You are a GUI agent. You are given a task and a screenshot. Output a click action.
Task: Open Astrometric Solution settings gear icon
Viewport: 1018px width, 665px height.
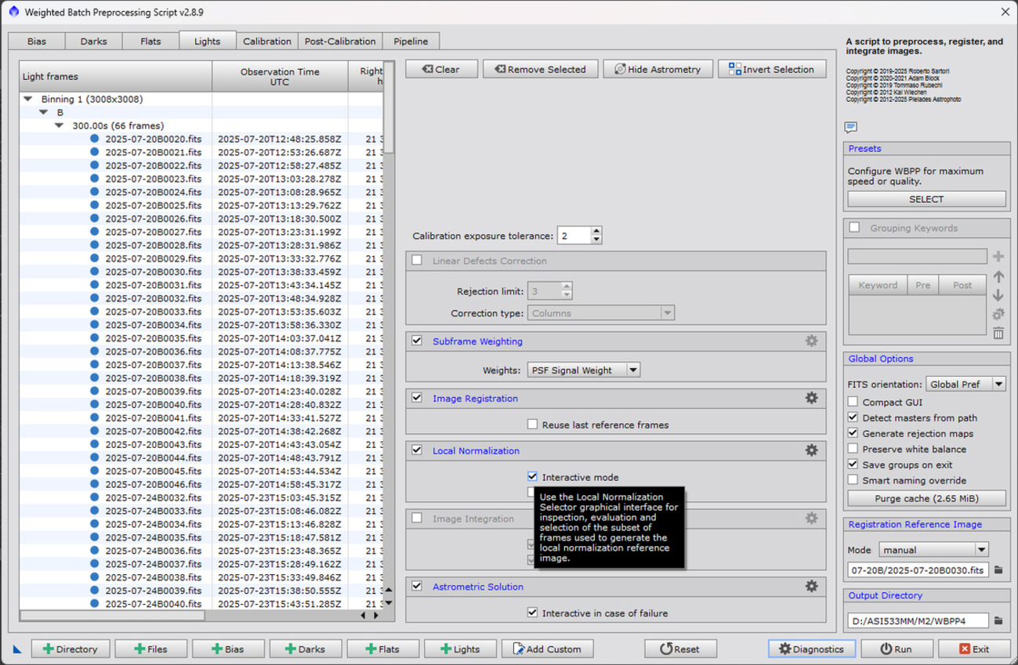(811, 587)
